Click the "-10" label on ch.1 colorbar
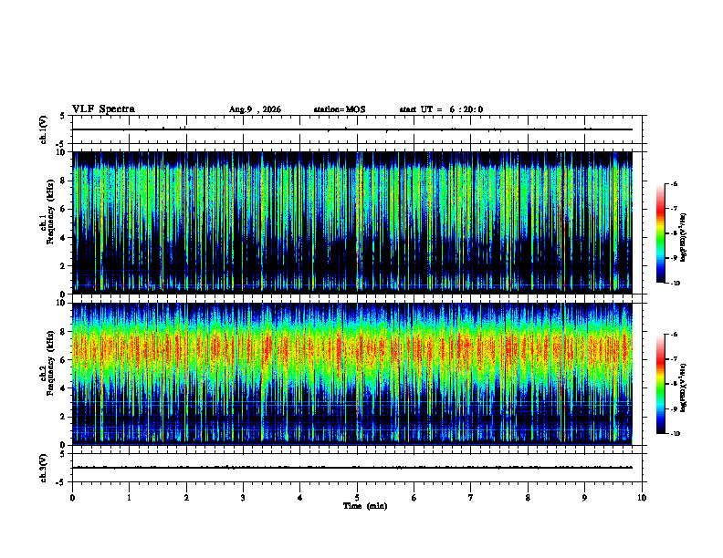Screen dimensions: 723x558 click(x=676, y=284)
